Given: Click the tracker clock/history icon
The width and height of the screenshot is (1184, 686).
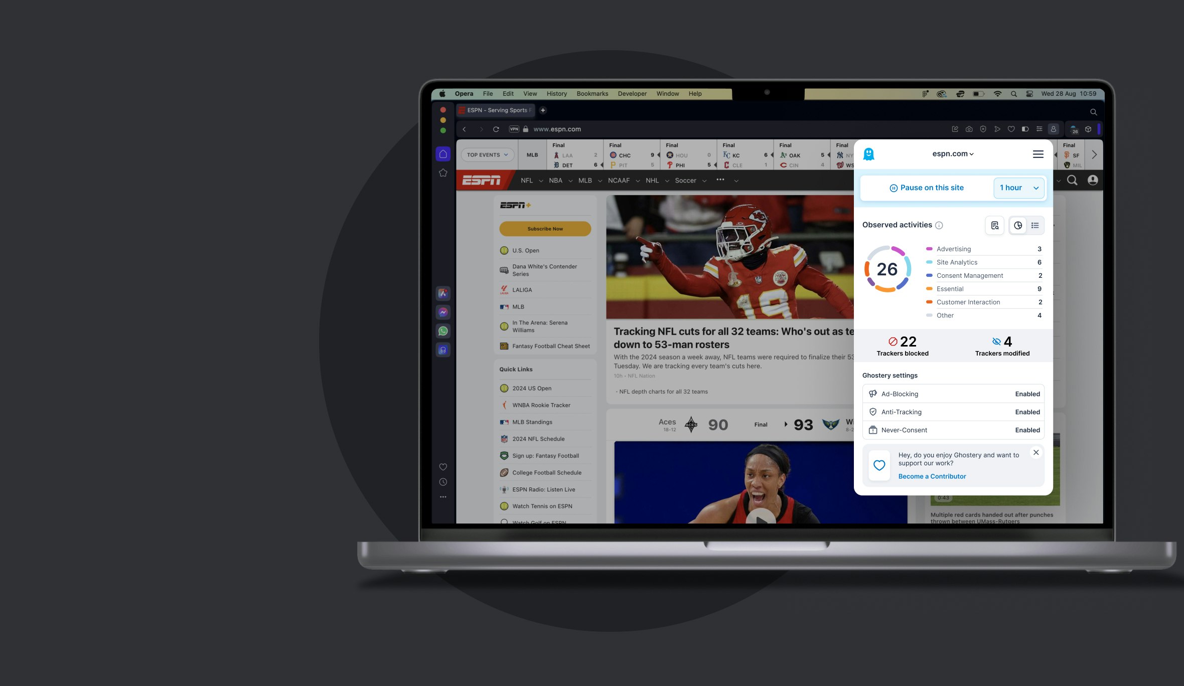Looking at the screenshot, I should coord(1017,225).
